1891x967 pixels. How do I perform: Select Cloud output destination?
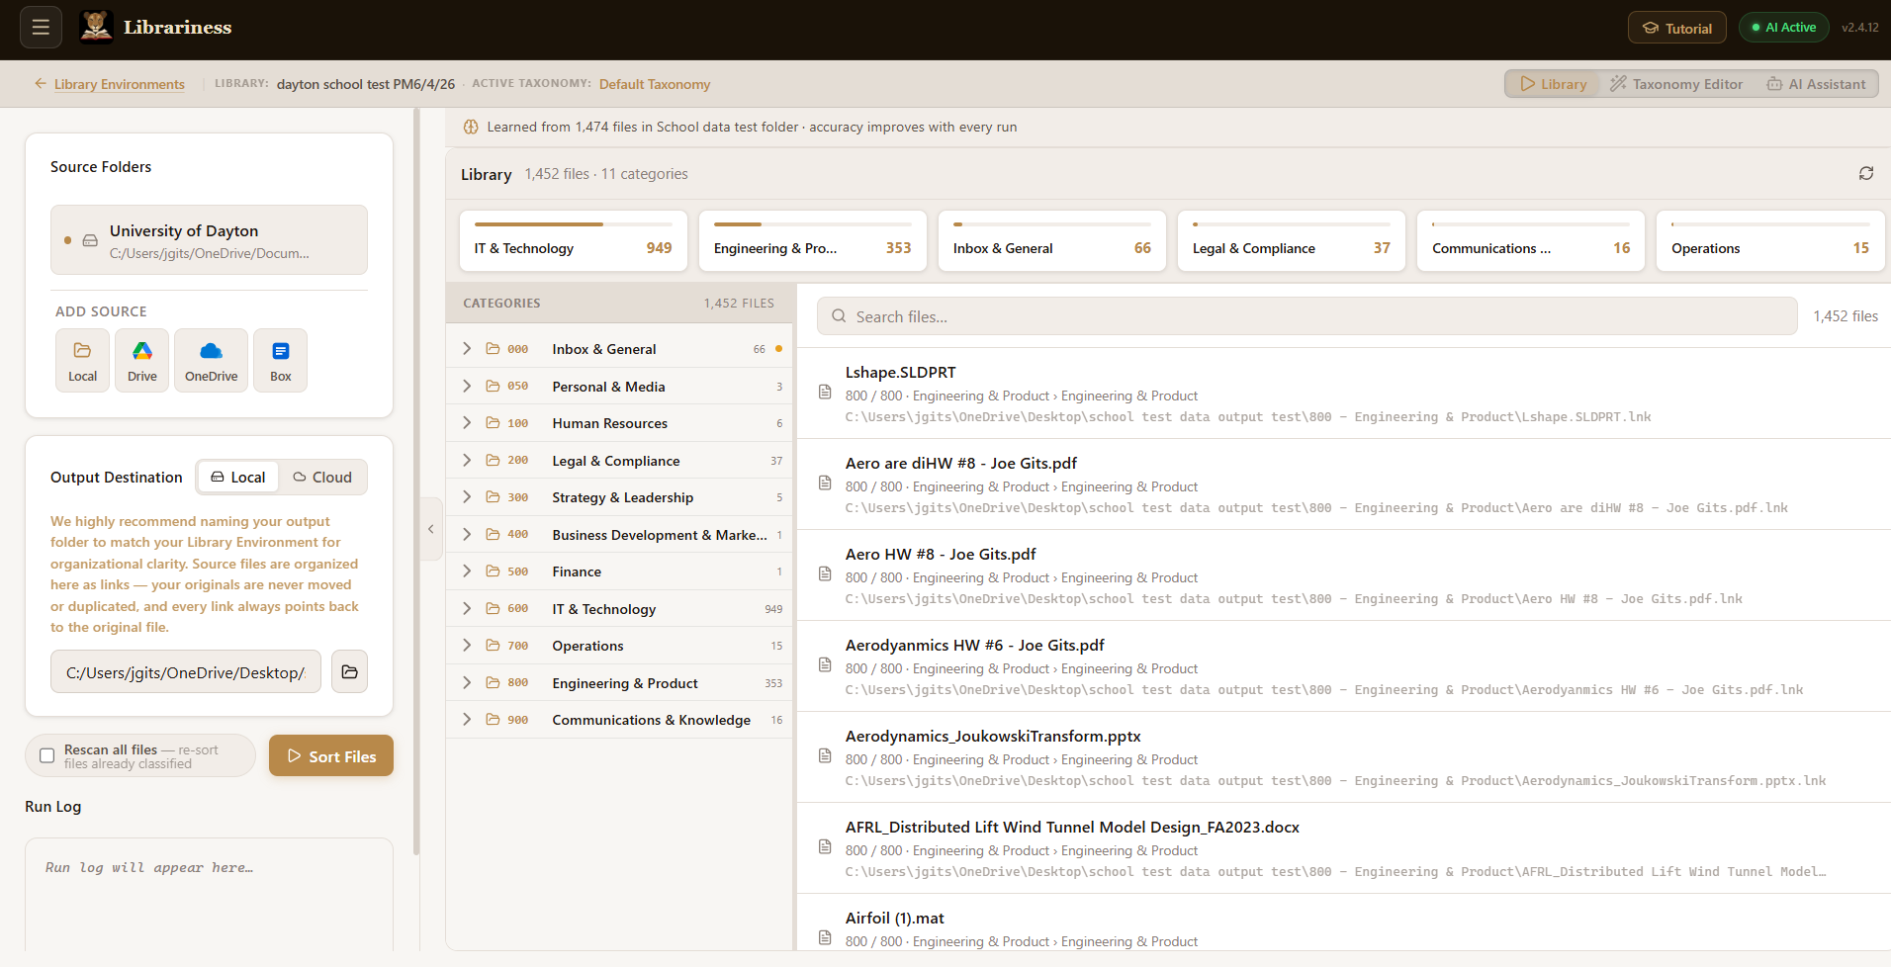tap(322, 477)
